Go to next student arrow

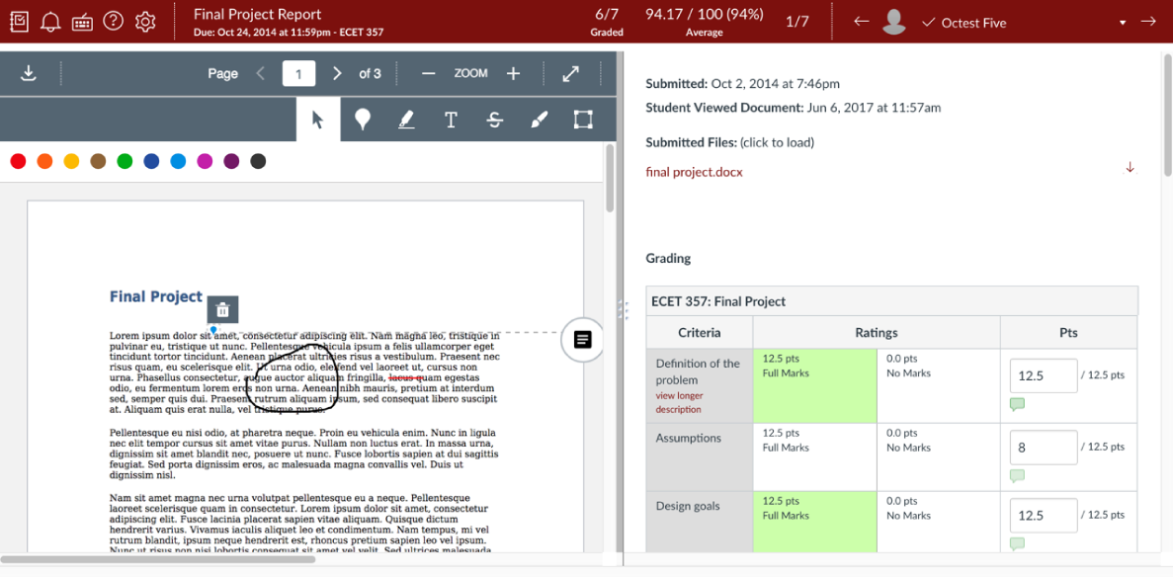point(1148,22)
